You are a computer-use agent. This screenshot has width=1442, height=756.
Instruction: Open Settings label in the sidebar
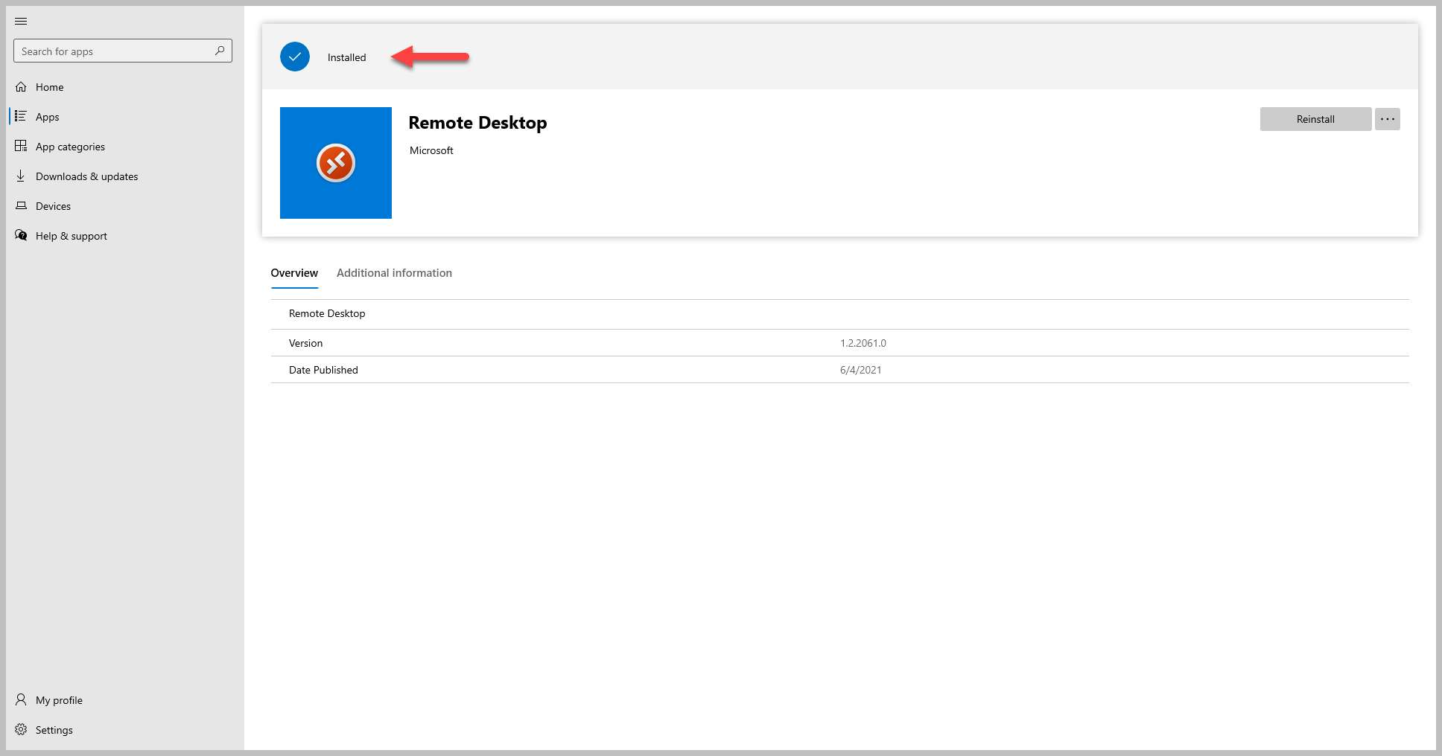pyautogui.click(x=54, y=730)
